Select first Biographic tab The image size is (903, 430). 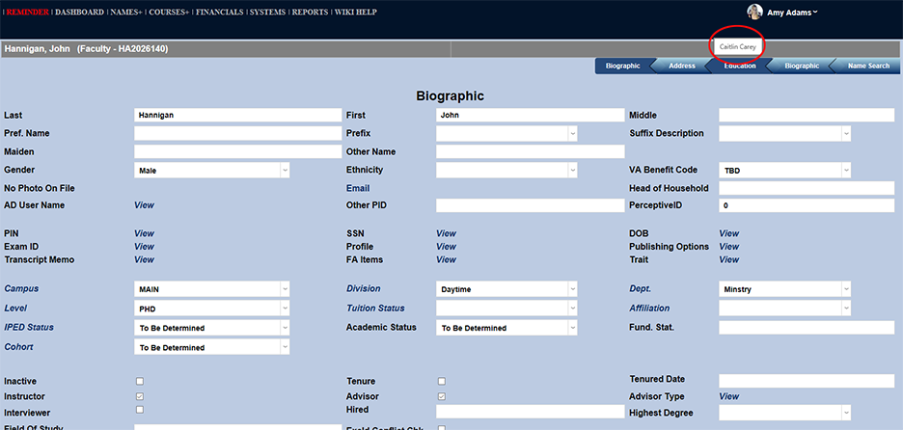tap(623, 67)
